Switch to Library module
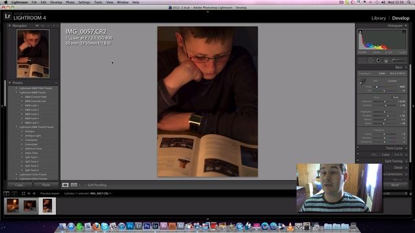The image size is (415, 233). [379, 18]
